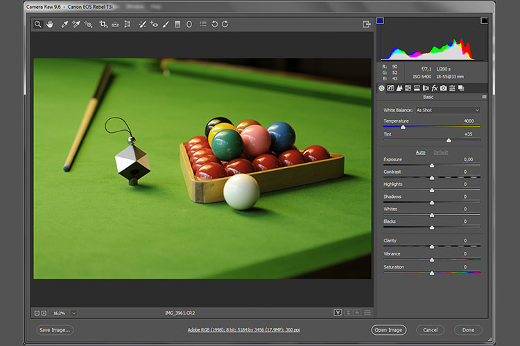Viewport: 520px width, 346px height.
Task: Click the Temperature value field
Action: pyautogui.click(x=469, y=121)
